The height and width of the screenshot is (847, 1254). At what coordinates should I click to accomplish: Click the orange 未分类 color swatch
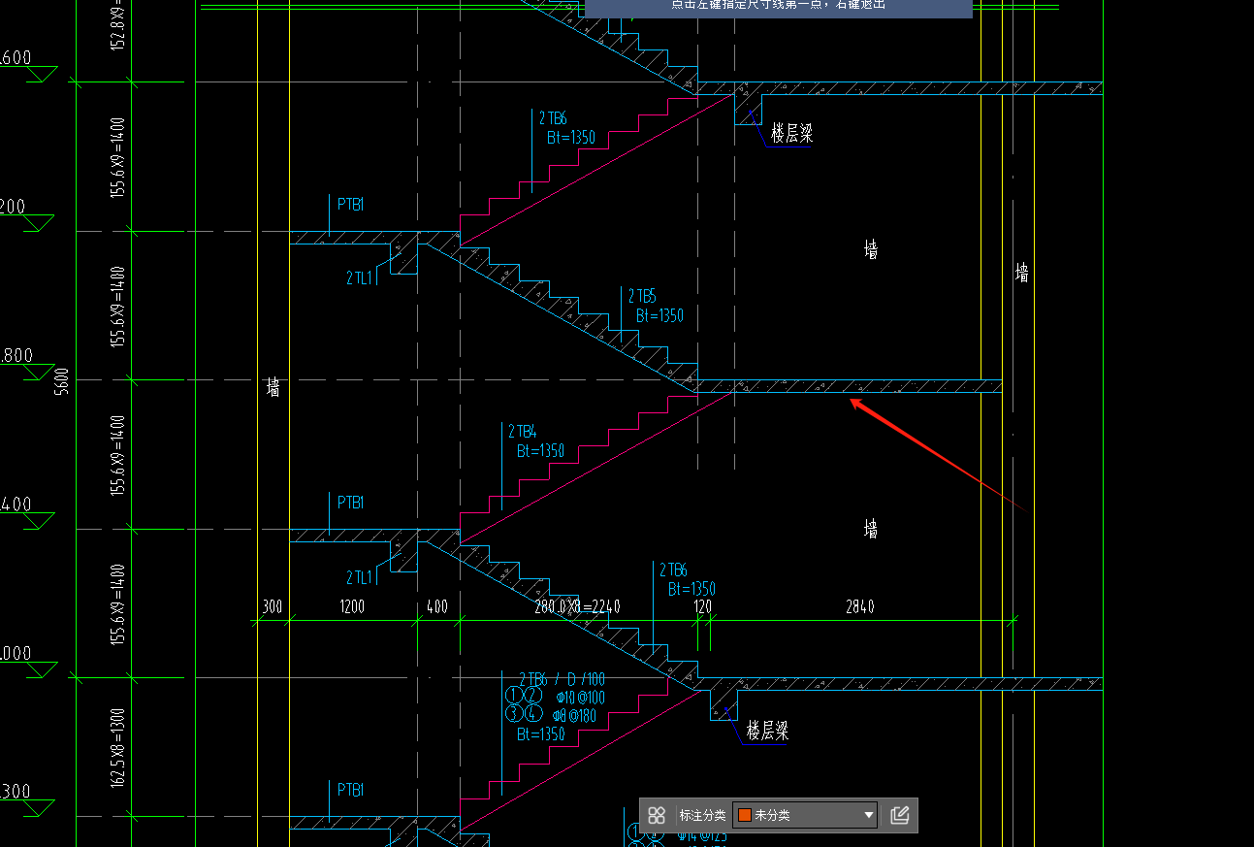[x=745, y=815]
